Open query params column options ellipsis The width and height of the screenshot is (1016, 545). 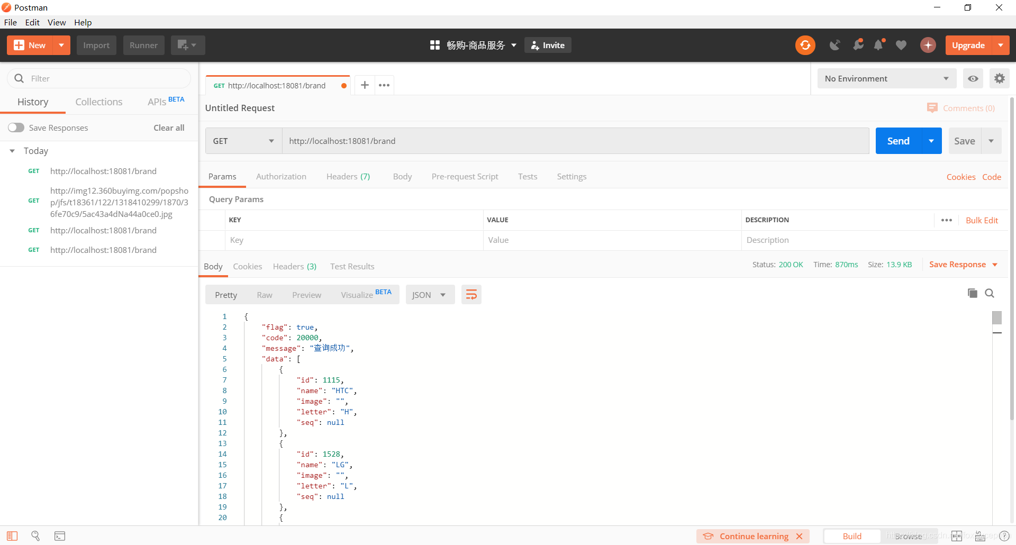(947, 220)
